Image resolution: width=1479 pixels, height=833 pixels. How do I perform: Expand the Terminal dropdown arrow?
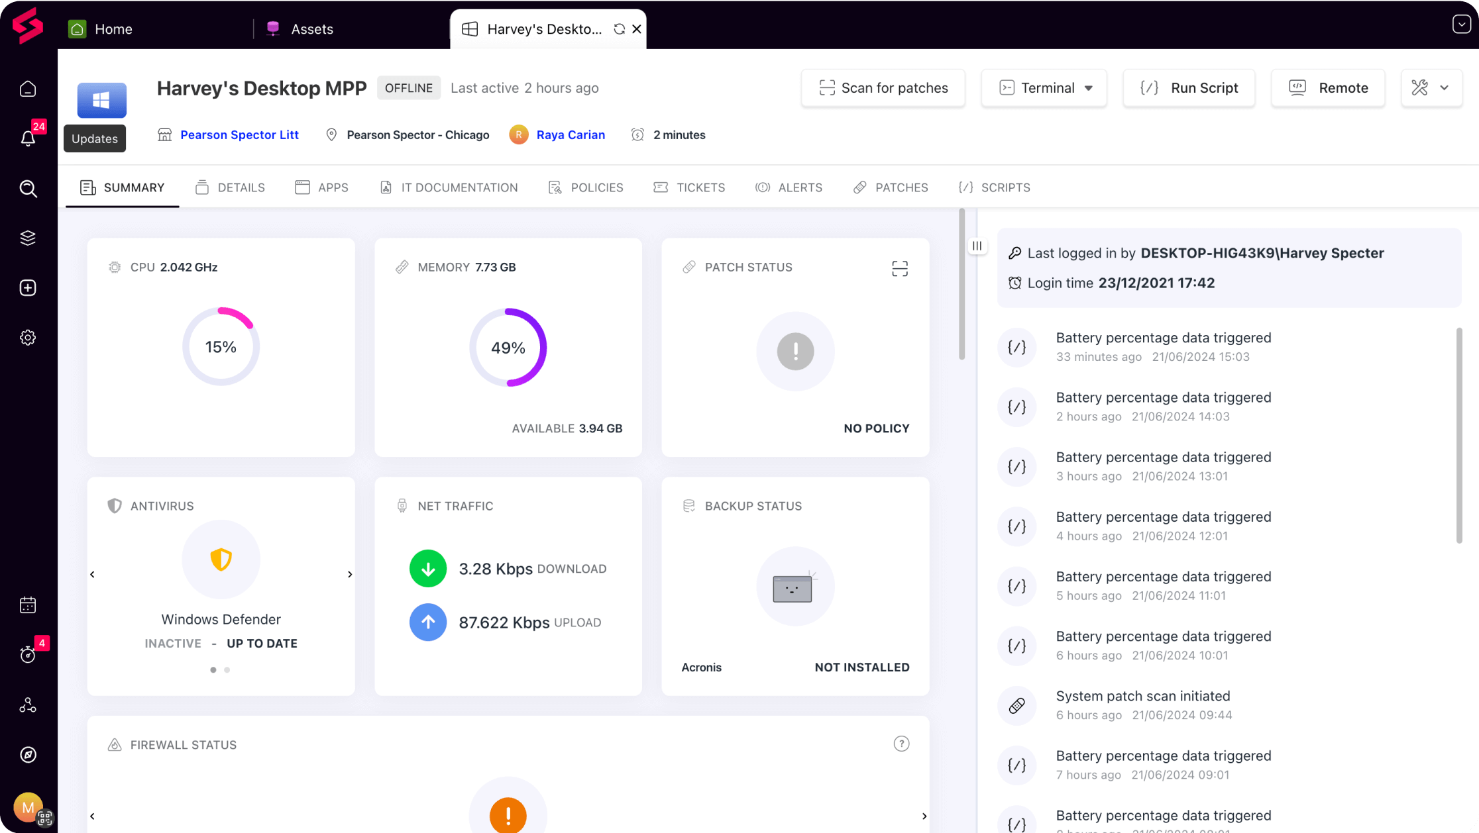tap(1089, 88)
